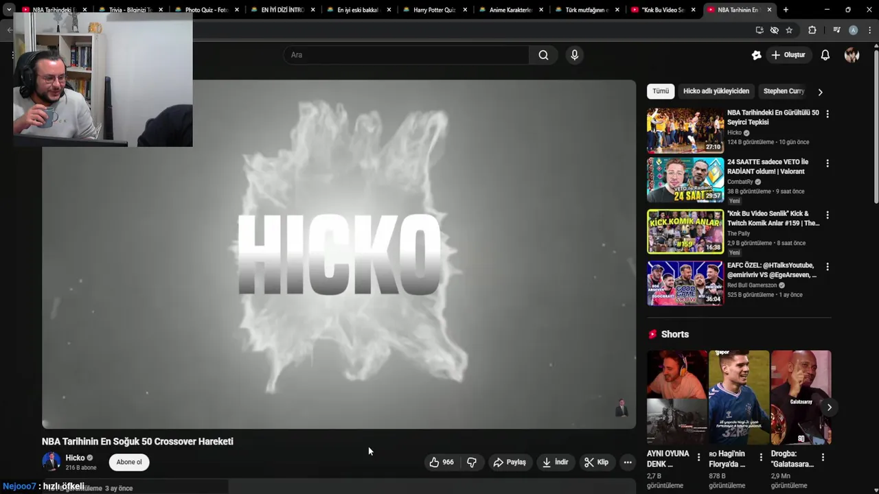Click the channel watermark on the video
879x494 pixels.
(621, 408)
